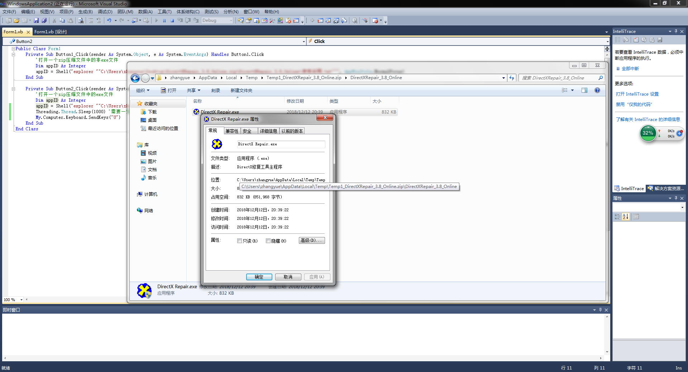Expand the 组织 menu dropdown in Explorer
Image resolution: width=688 pixels, height=372 pixels.
click(x=143, y=91)
